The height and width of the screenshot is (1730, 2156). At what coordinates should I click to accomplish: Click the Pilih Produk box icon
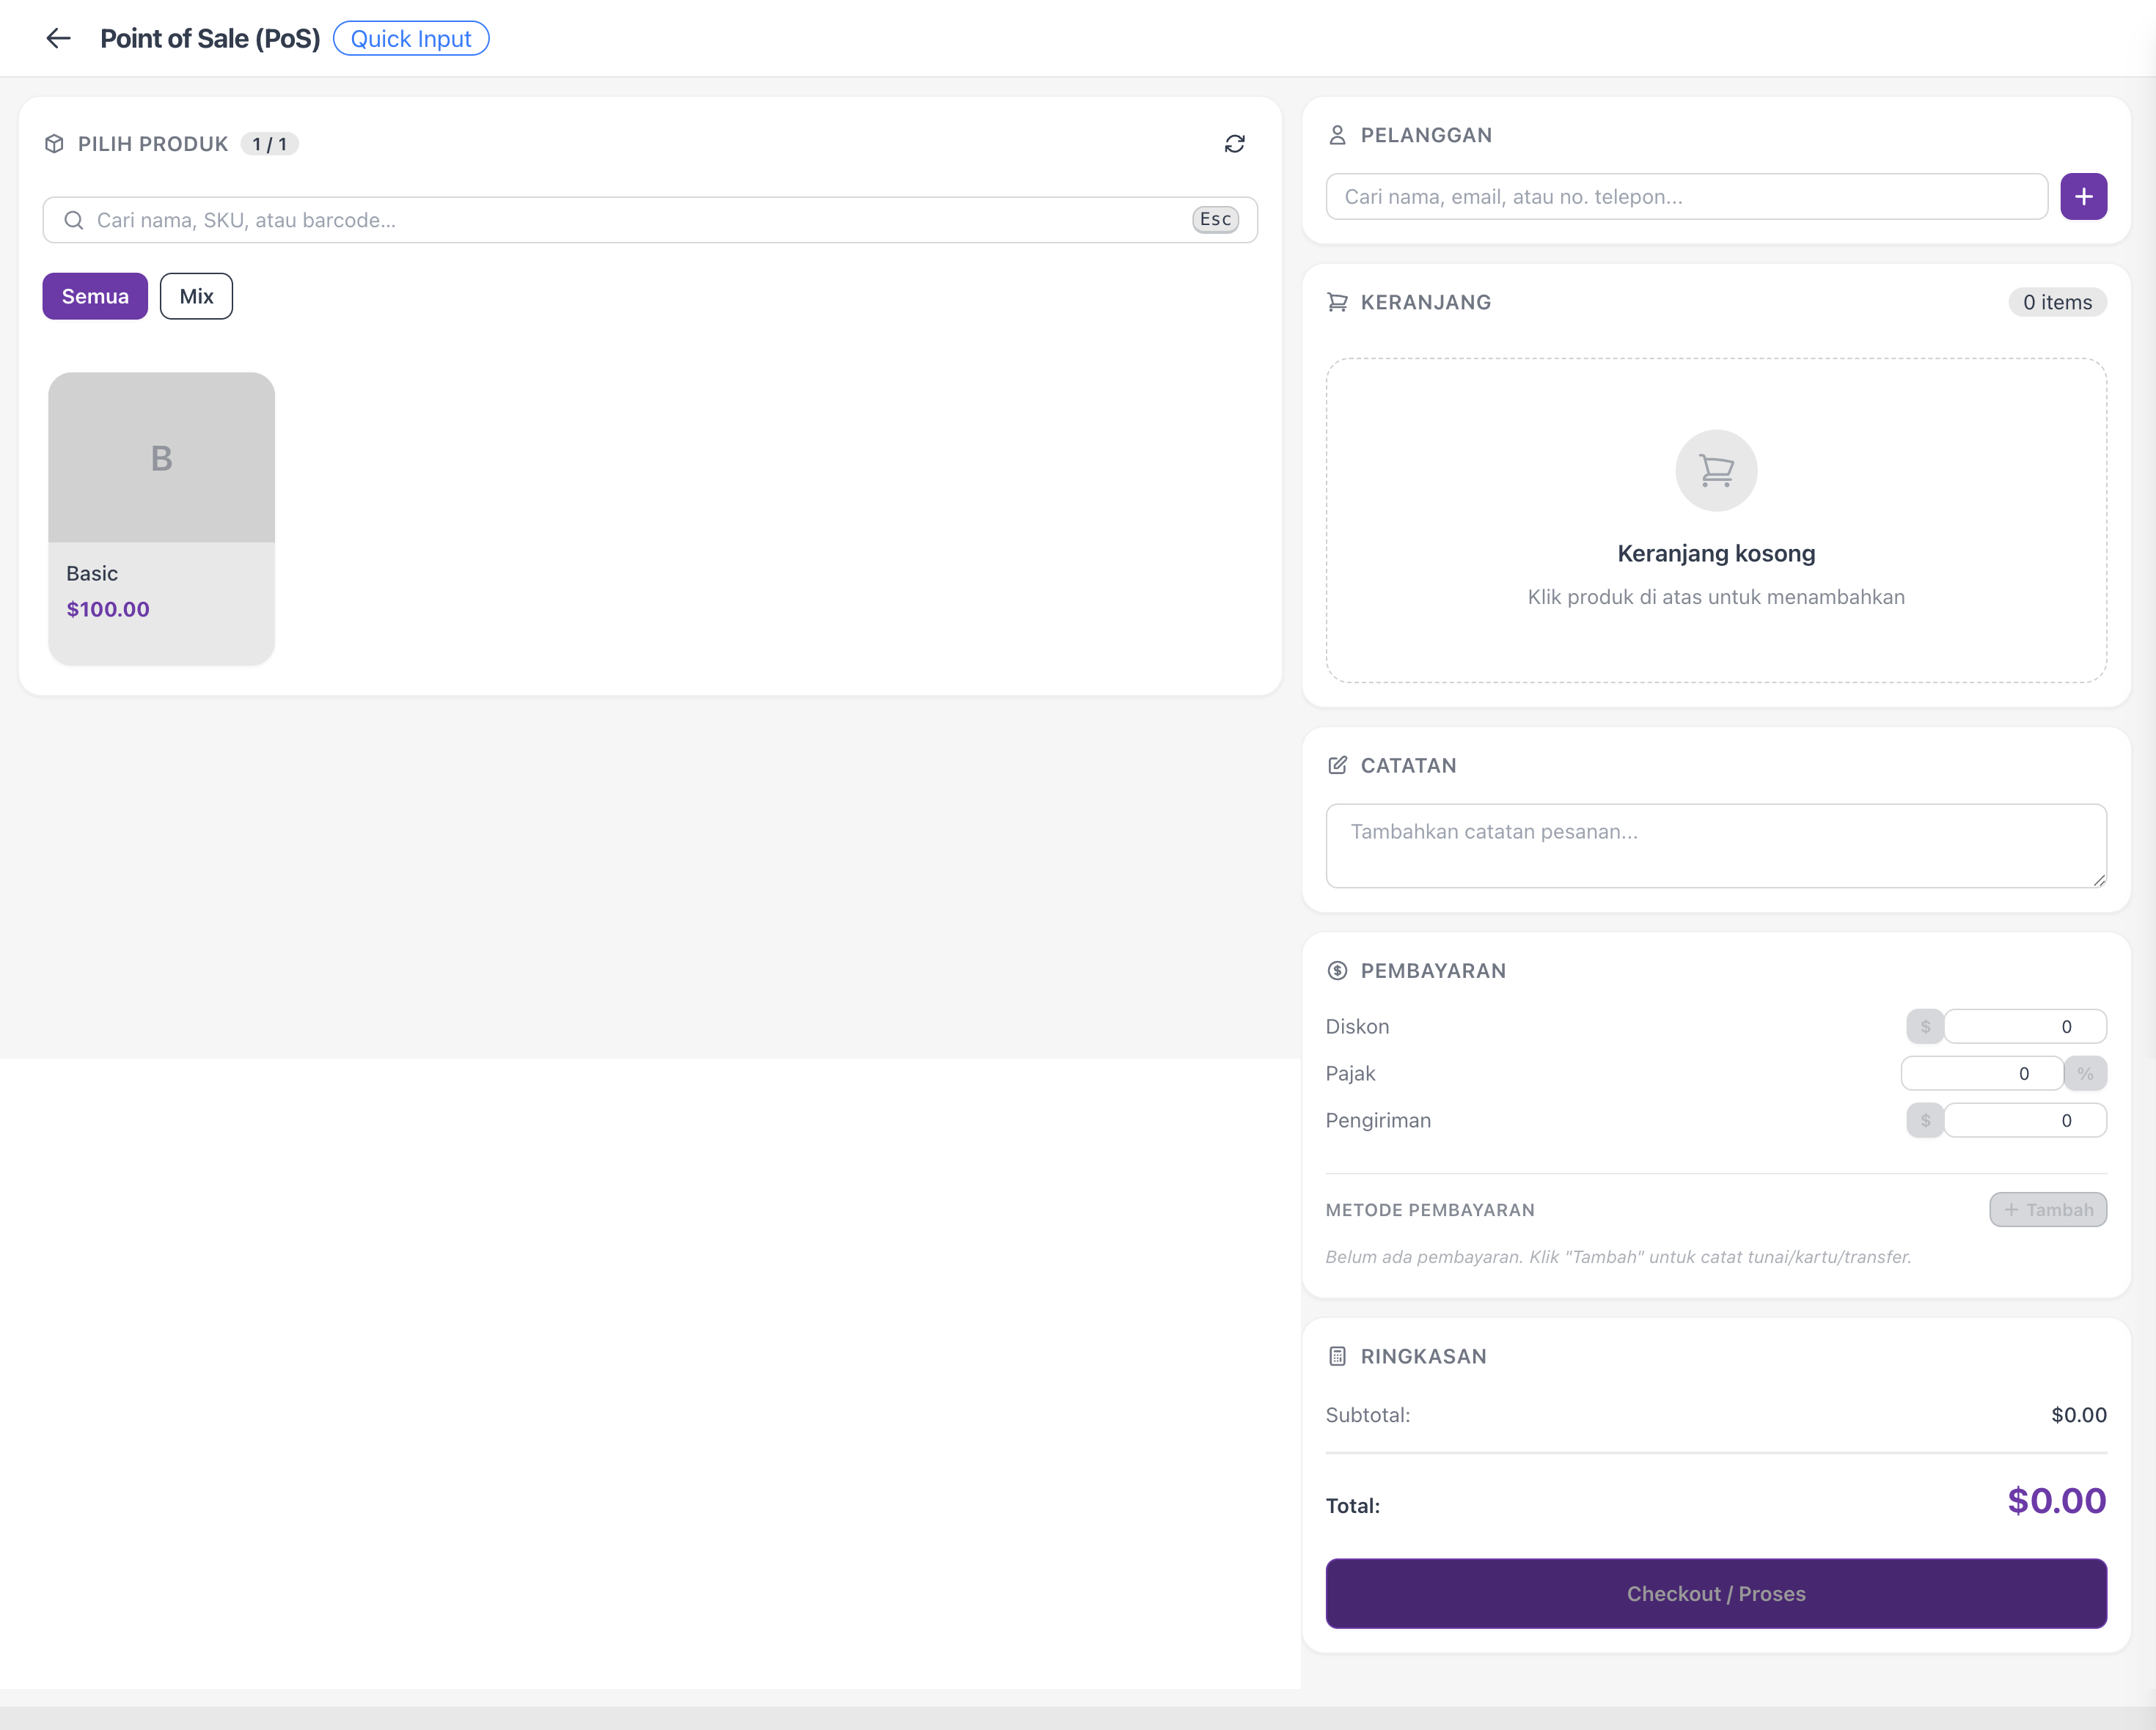[x=55, y=144]
